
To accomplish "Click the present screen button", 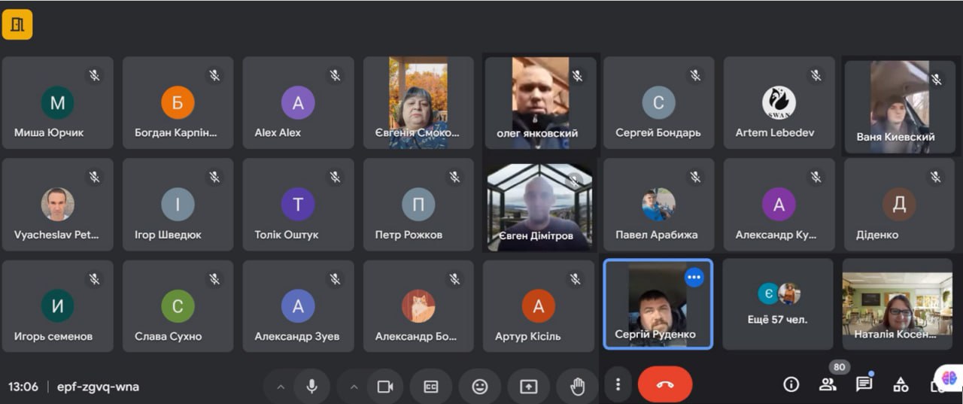I will pos(528,387).
